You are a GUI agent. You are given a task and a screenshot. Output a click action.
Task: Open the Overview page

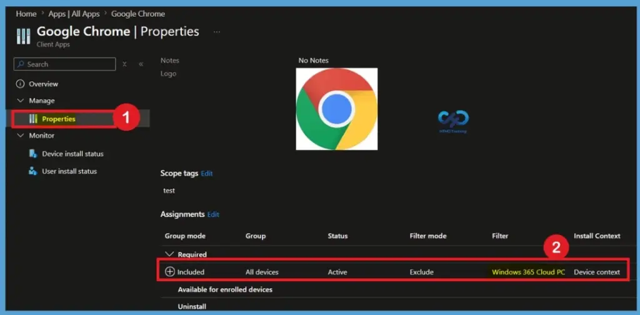pyautogui.click(x=43, y=84)
